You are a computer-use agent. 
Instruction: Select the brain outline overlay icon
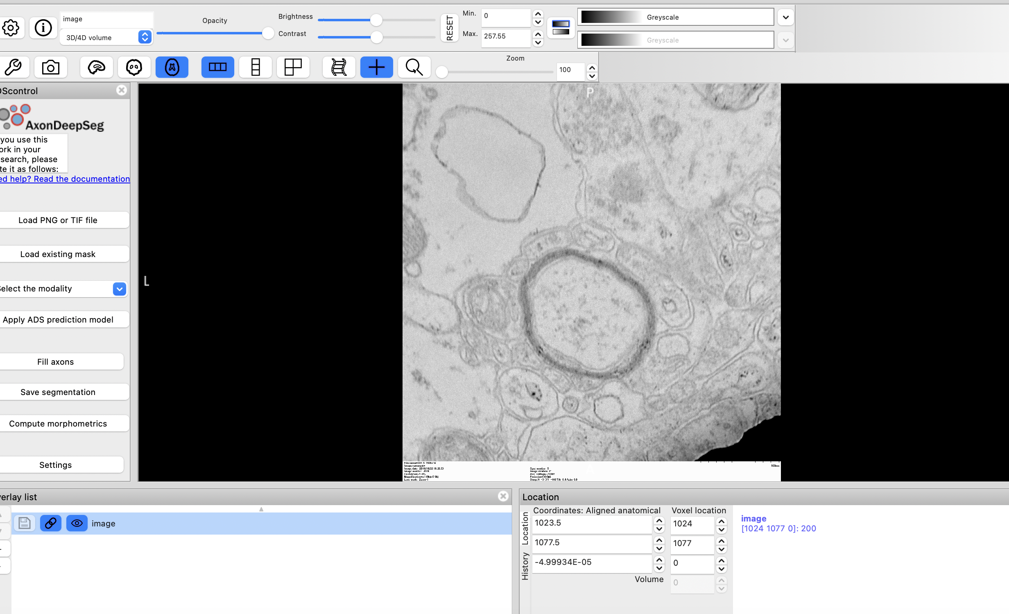[x=96, y=67]
